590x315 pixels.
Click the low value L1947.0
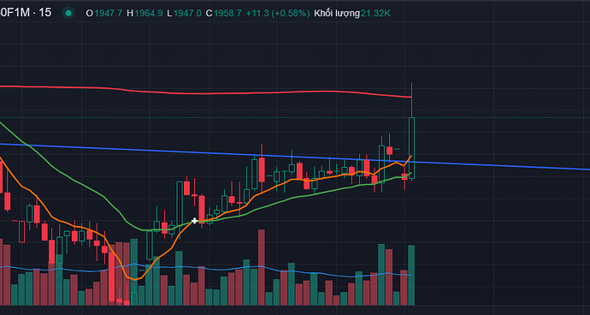tap(185, 14)
